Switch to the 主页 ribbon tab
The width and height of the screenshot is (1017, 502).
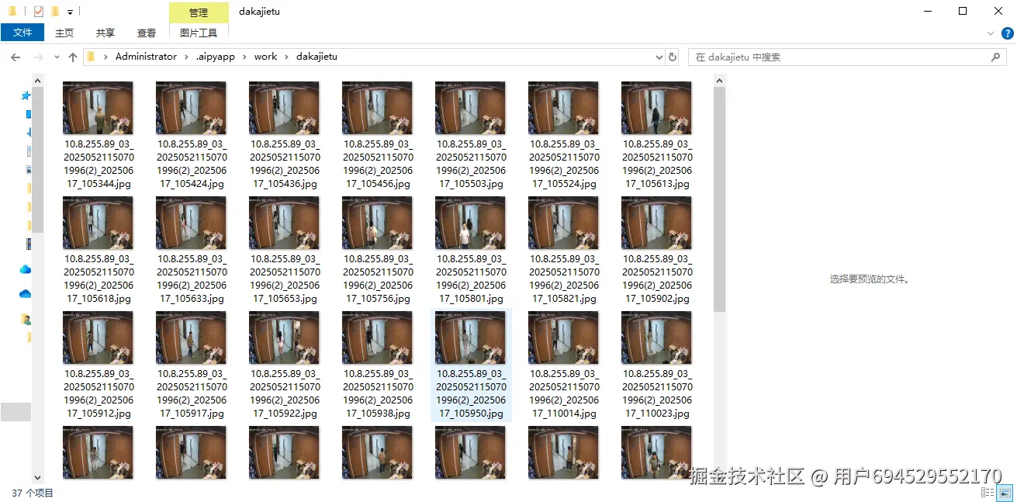click(x=64, y=33)
